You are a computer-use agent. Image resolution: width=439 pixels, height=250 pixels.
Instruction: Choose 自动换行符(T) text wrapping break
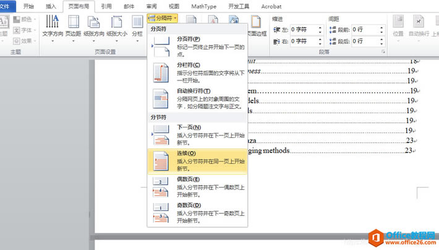click(x=197, y=98)
